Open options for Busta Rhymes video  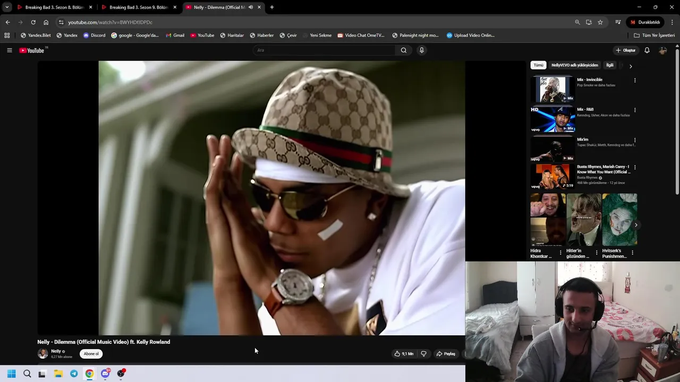pos(635,167)
